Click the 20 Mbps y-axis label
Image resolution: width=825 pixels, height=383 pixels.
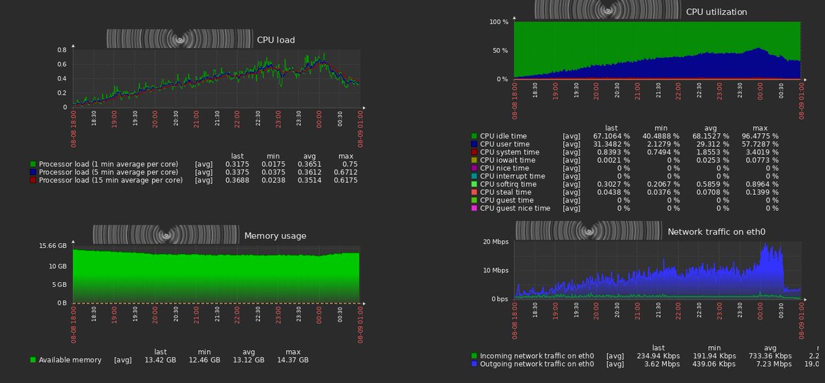[495, 242]
